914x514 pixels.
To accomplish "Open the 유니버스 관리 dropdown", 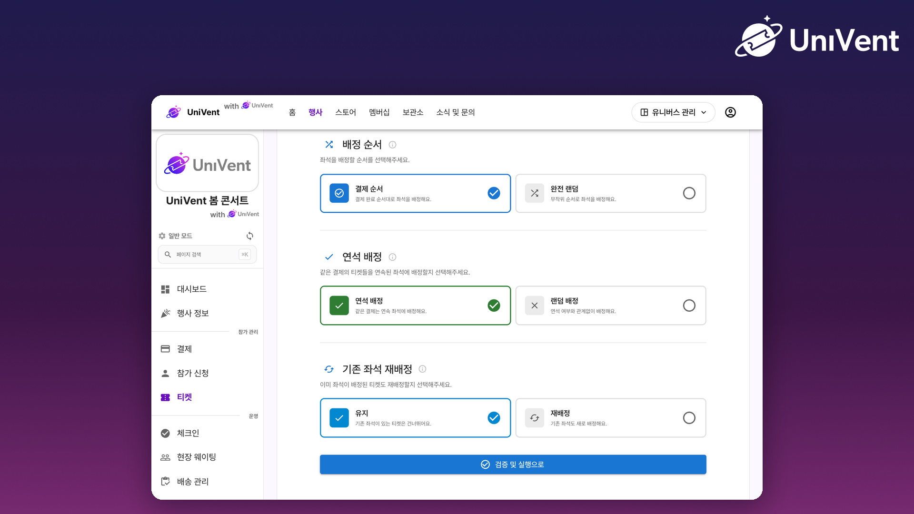I will (673, 112).
